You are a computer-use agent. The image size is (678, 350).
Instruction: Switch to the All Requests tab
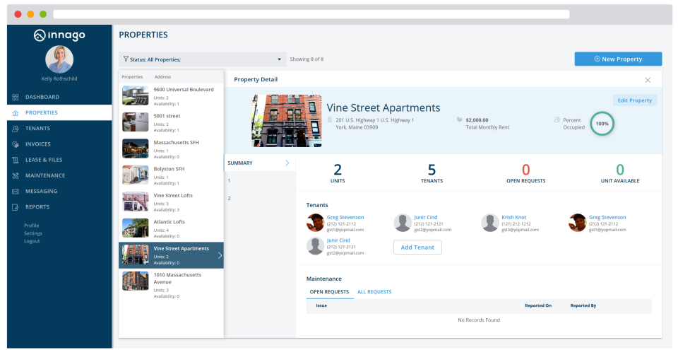coord(374,292)
